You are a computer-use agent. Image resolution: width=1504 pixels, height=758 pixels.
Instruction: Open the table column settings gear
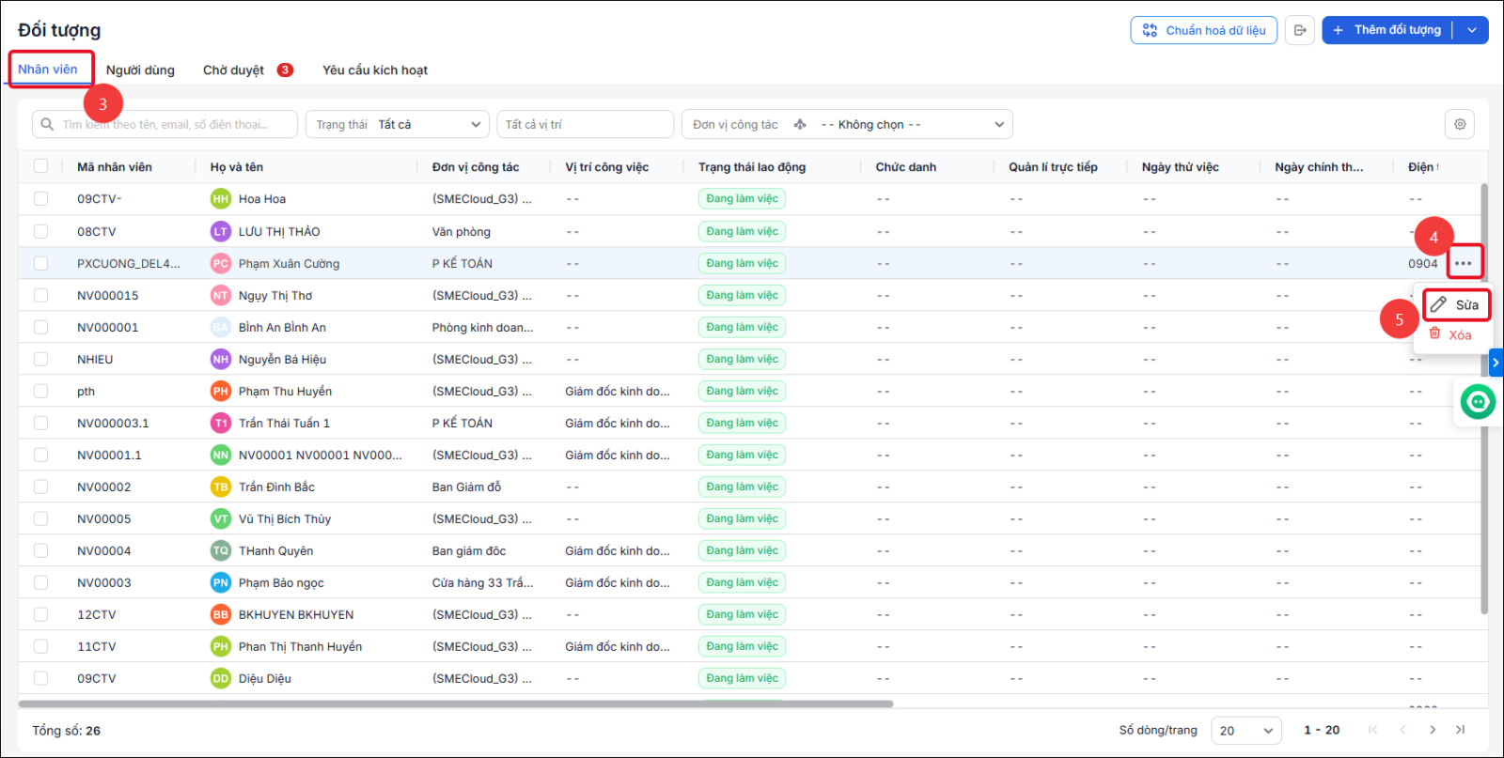coord(1460,124)
